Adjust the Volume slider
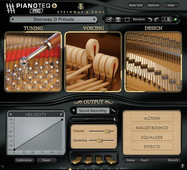The height and width of the screenshot is (170, 187). click(107, 131)
